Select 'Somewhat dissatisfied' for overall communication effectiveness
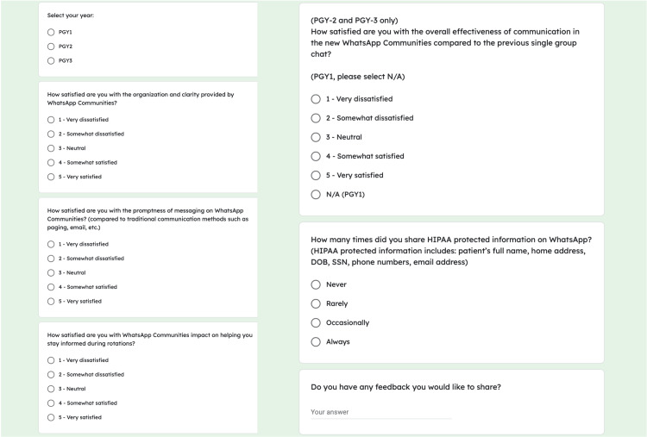The image size is (647, 437). 316,118
